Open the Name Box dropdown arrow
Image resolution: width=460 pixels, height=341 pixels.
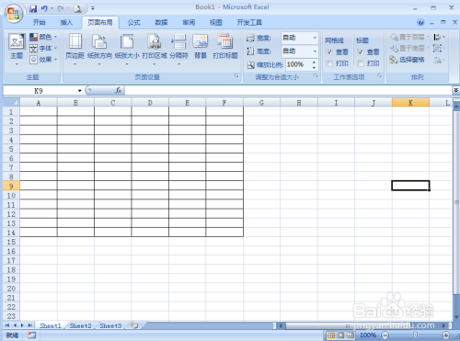pos(80,91)
